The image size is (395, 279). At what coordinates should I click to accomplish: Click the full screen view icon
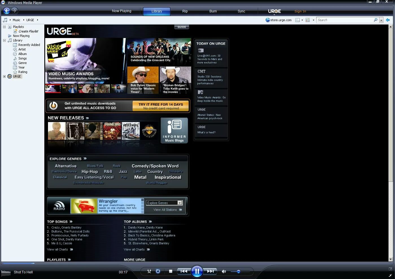[x=390, y=269]
